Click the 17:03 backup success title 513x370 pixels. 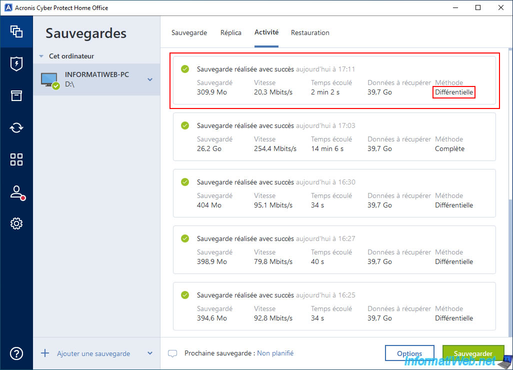click(245, 125)
